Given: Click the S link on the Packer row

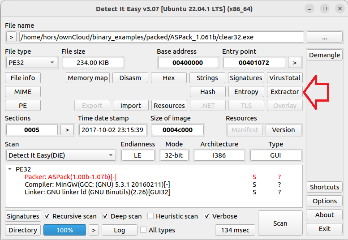Looking at the screenshot, I should tap(254, 177).
